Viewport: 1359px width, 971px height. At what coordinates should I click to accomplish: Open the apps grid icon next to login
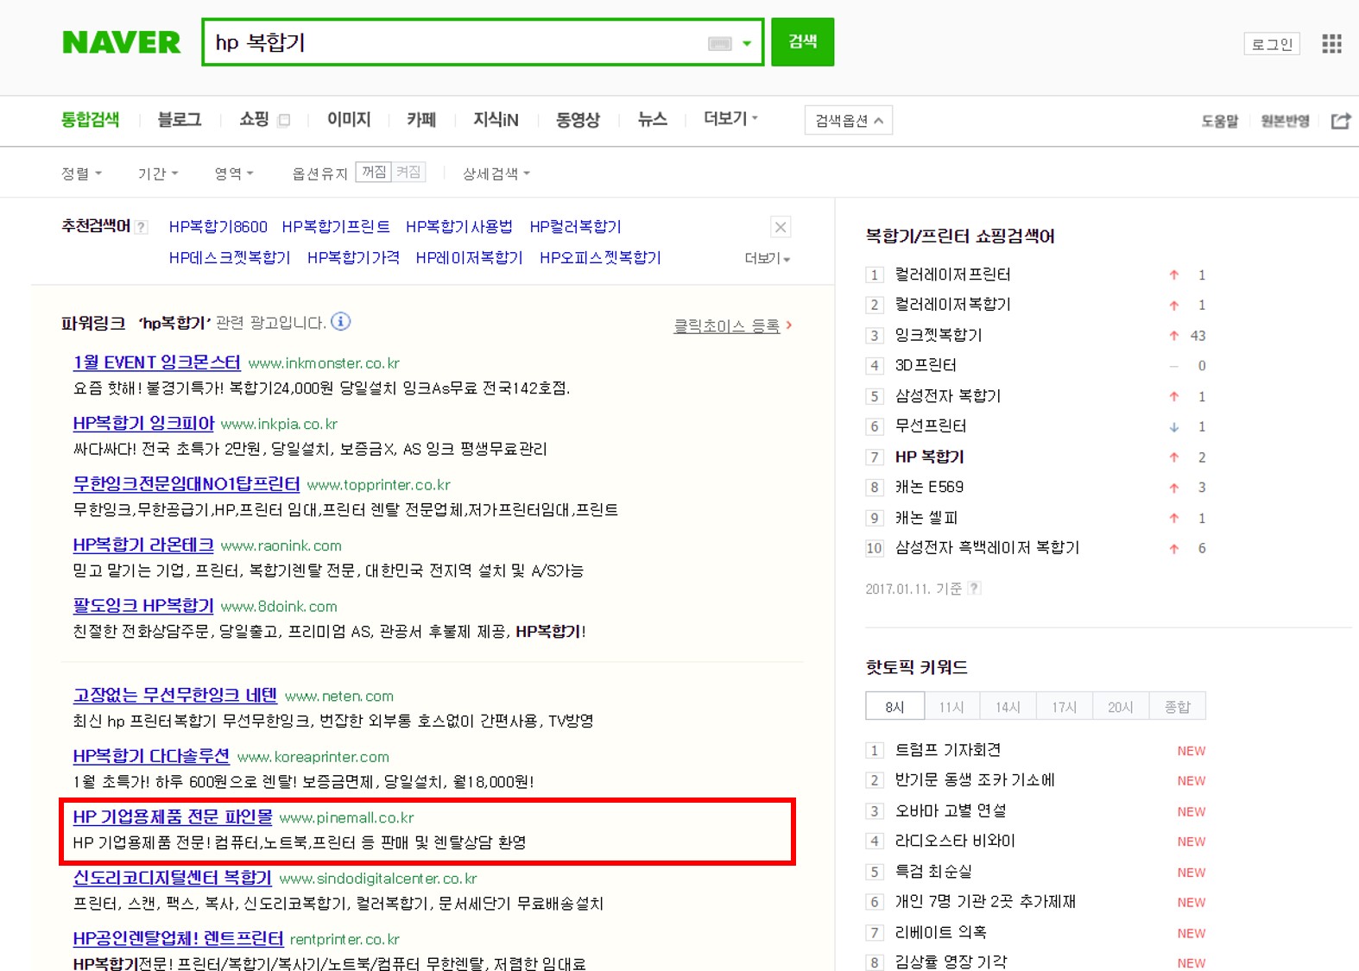tap(1331, 43)
